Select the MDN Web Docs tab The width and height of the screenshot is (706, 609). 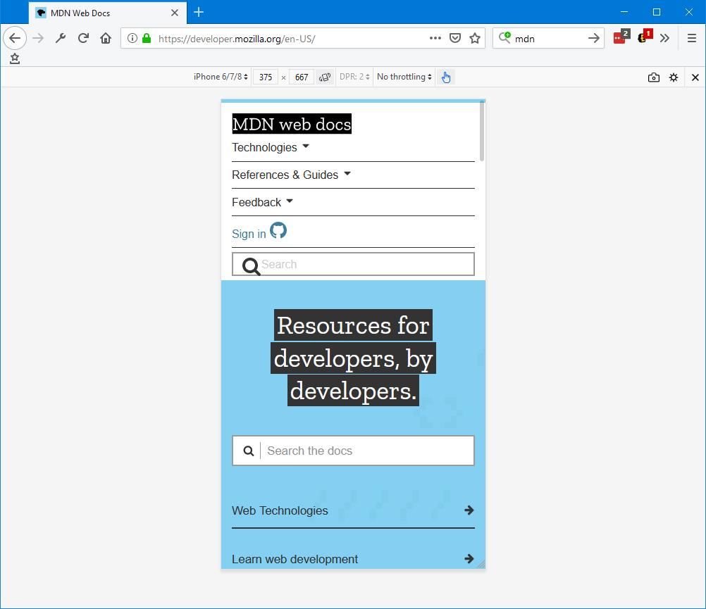[108, 13]
